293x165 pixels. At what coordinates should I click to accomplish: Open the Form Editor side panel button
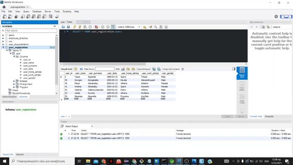(x=242, y=86)
